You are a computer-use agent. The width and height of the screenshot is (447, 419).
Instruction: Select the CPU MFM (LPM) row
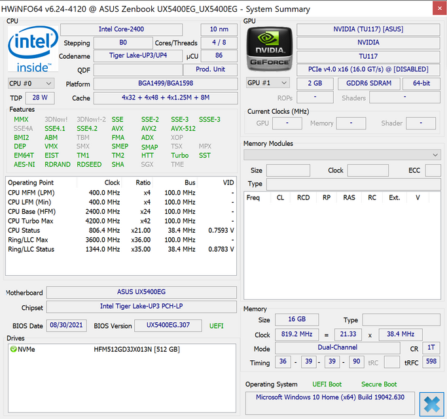click(121, 193)
